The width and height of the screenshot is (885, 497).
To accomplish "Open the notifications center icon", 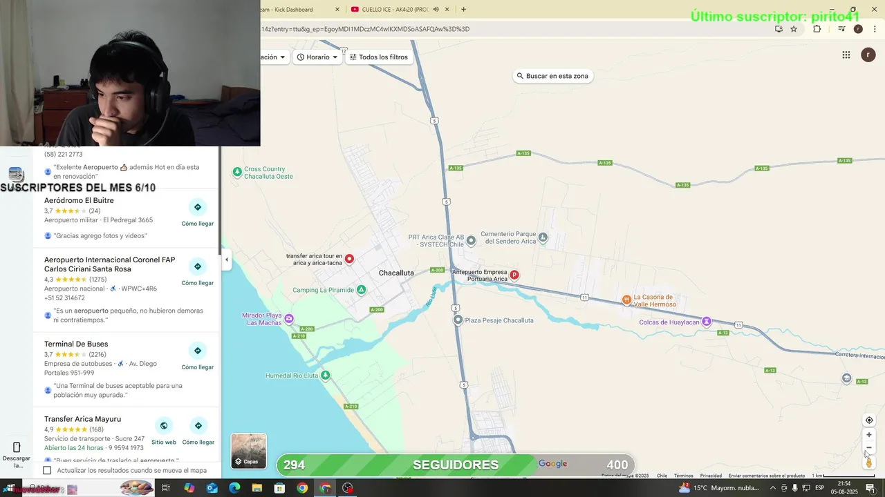I will coord(871,488).
